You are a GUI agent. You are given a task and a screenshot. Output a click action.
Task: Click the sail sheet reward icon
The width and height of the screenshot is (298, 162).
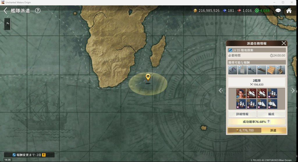pos(242,70)
